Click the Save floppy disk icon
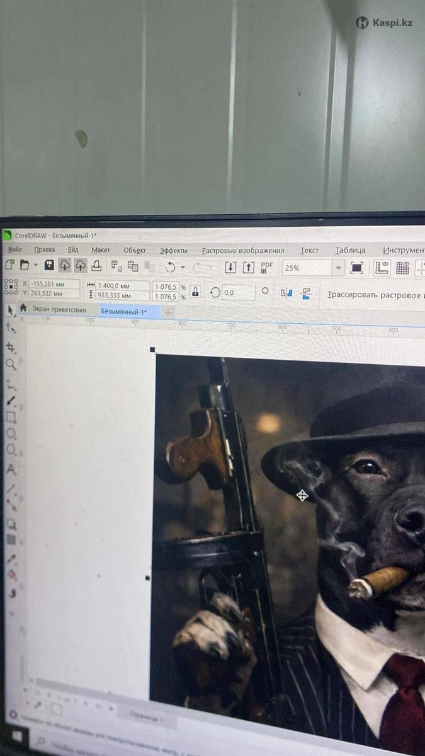Image resolution: width=425 pixels, height=756 pixels. [x=49, y=265]
